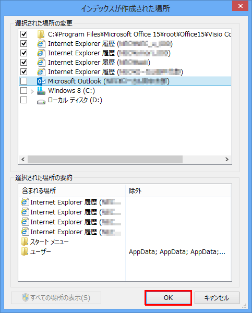Select the Windows 8 (C:) row label
252x313 pixels.
click(71, 91)
